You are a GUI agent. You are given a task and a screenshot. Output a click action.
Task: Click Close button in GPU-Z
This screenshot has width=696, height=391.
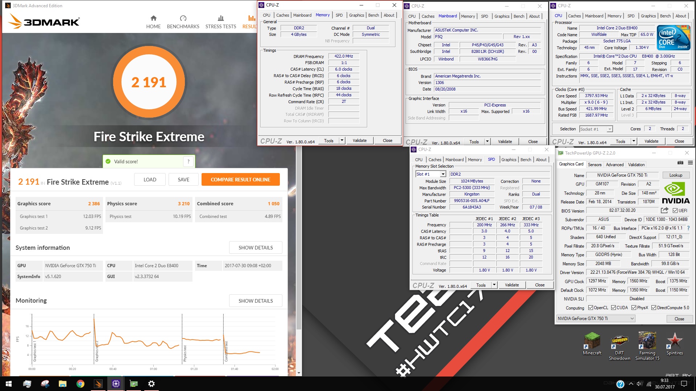(x=679, y=319)
